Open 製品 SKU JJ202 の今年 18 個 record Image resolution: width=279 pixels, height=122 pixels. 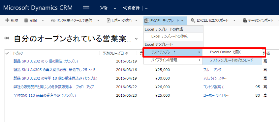55,78
